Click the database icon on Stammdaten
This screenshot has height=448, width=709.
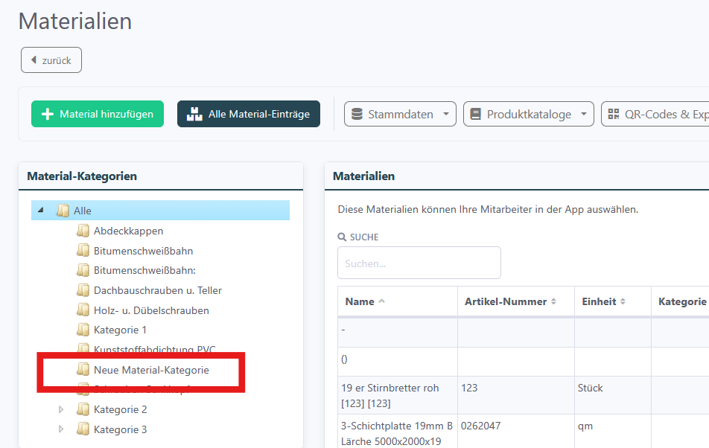[x=357, y=114]
